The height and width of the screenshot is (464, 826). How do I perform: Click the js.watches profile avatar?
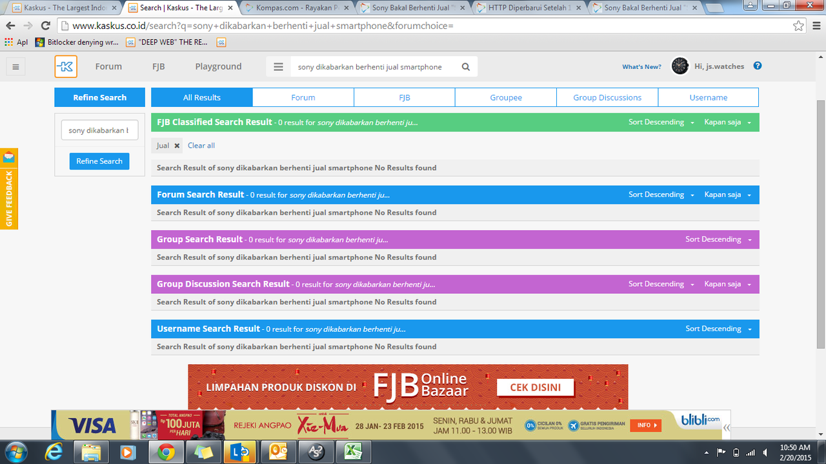tap(680, 66)
